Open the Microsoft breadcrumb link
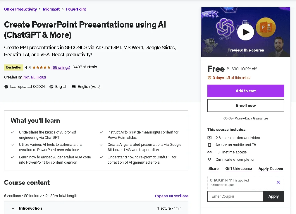This screenshot has height=214, width=296. 51,9
